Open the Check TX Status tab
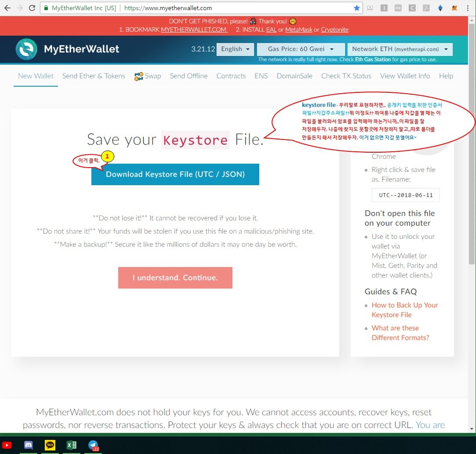The width and height of the screenshot is (476, 454). click(x=346, y=76)
